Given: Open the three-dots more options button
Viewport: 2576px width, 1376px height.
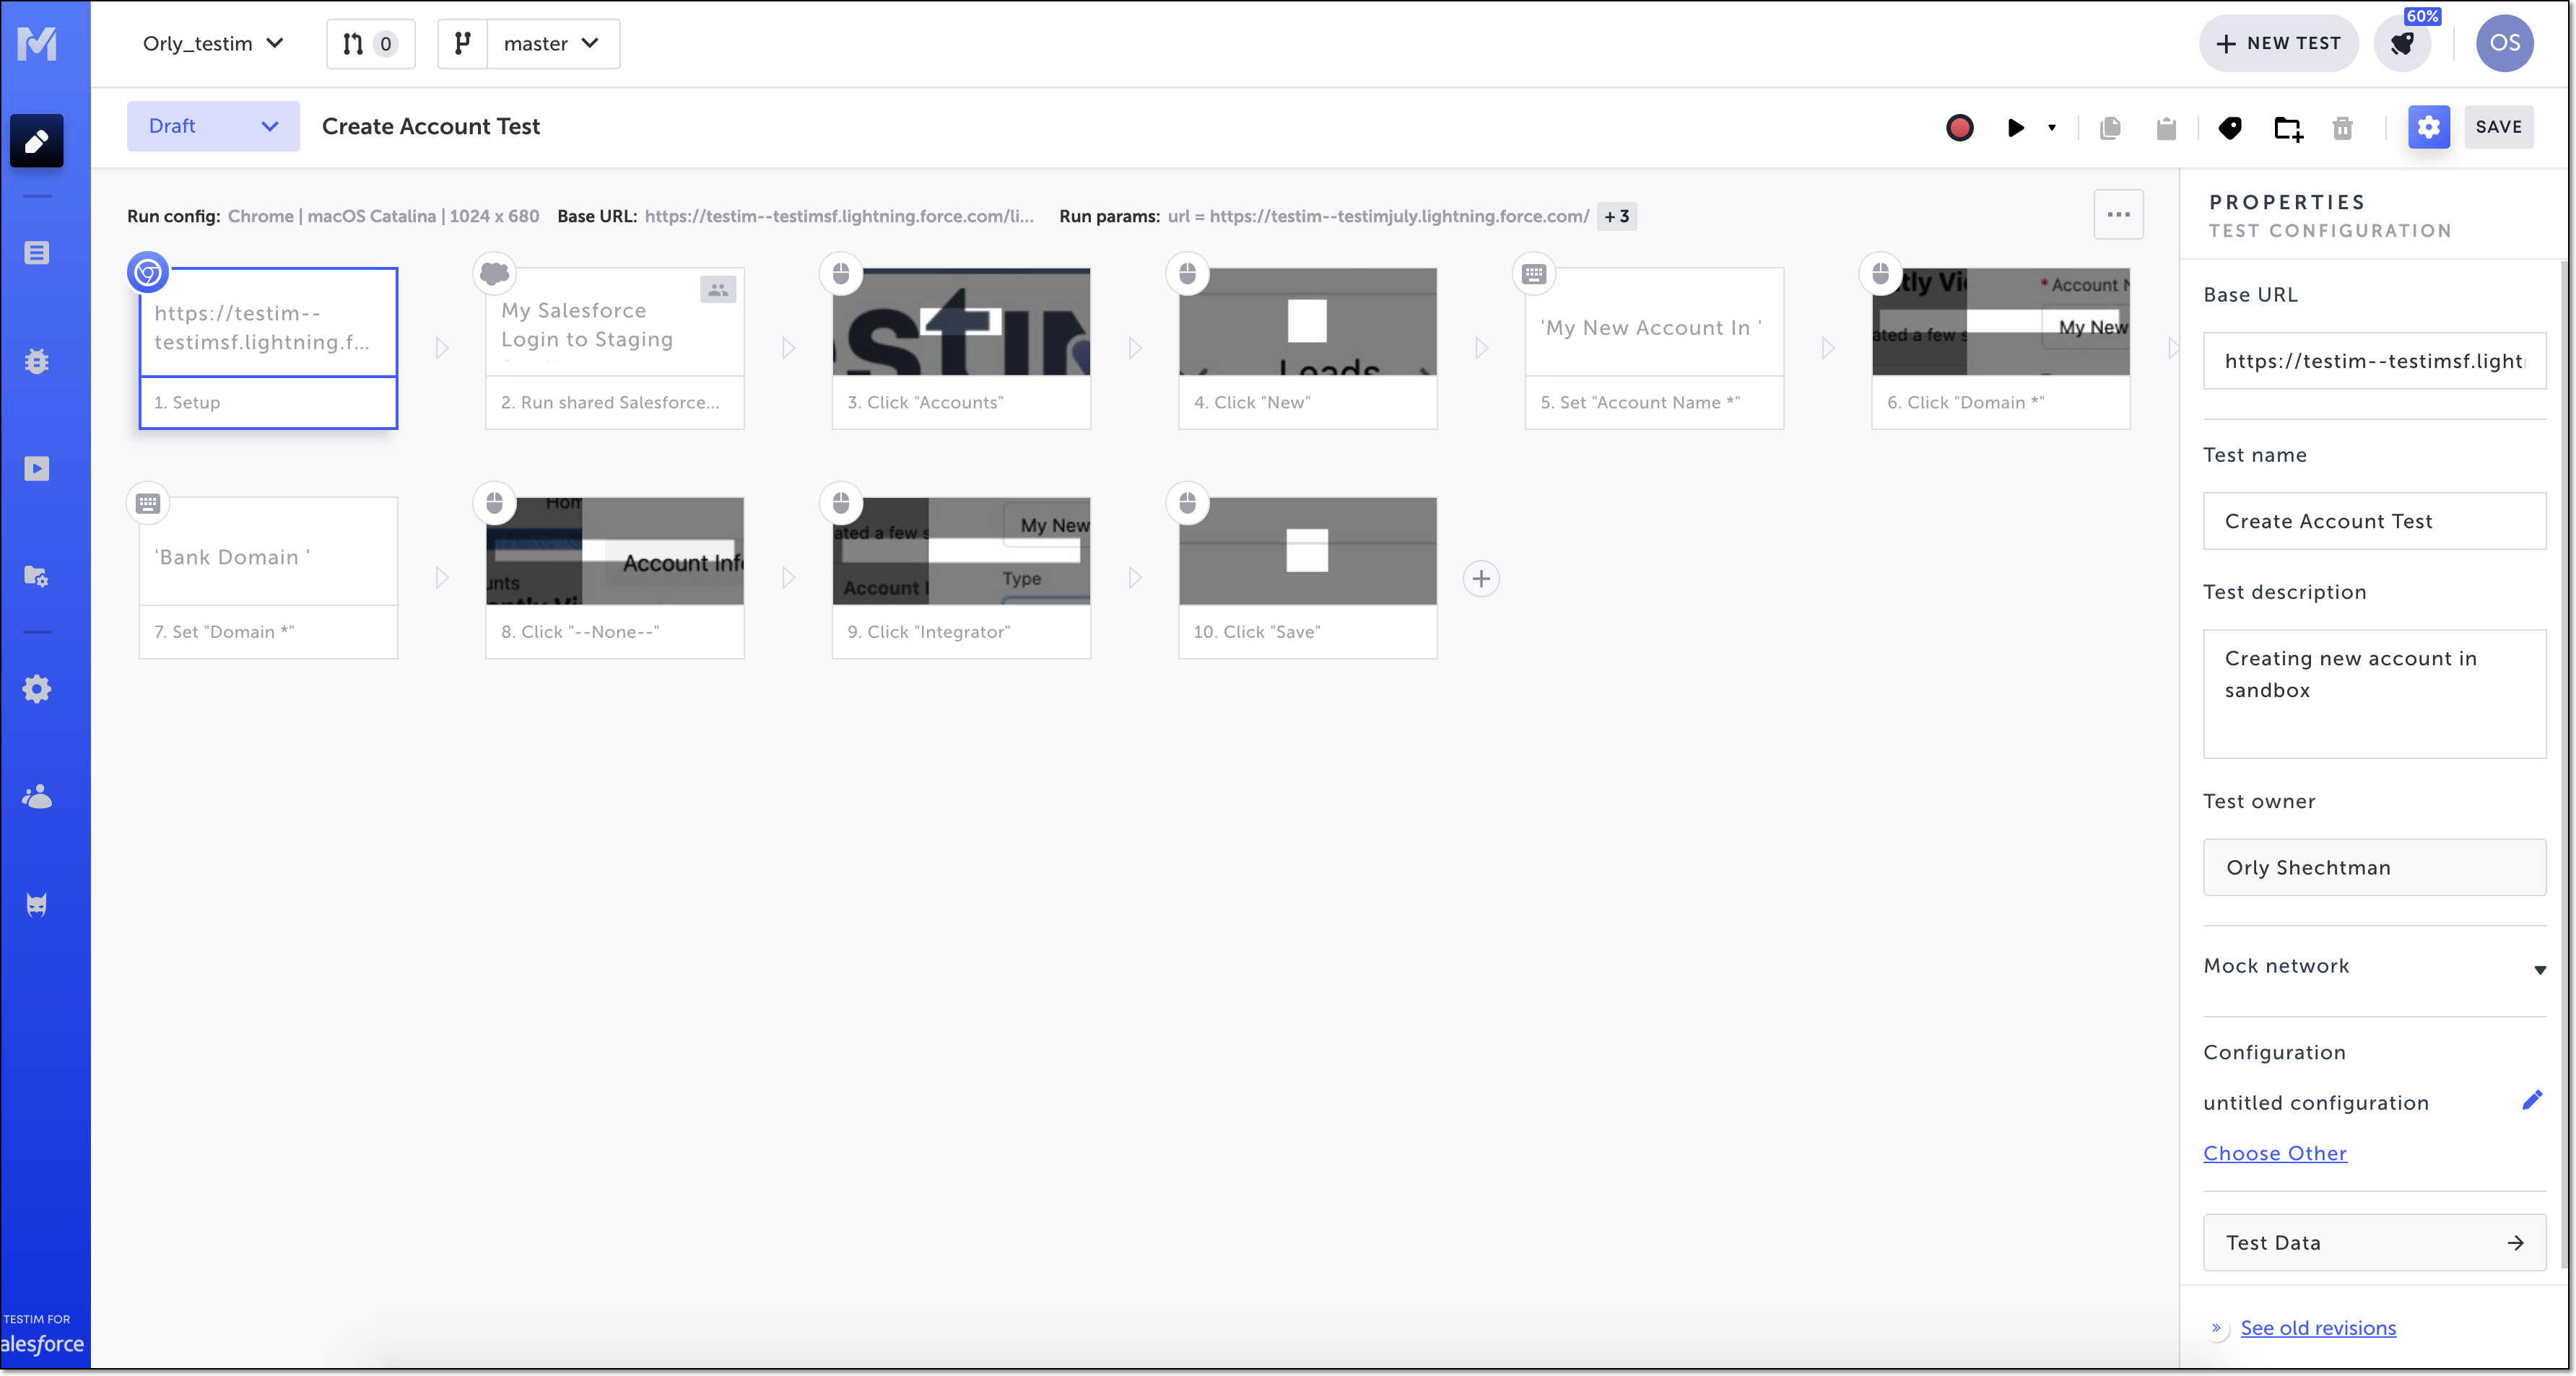Looking at the screenshot, I should coord(2118,214).
